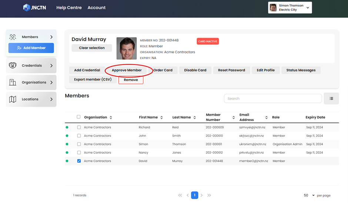Toggle the select-all checkbox in table header
The height and width of the screenshot is (203, 348).
coord(78,117)
